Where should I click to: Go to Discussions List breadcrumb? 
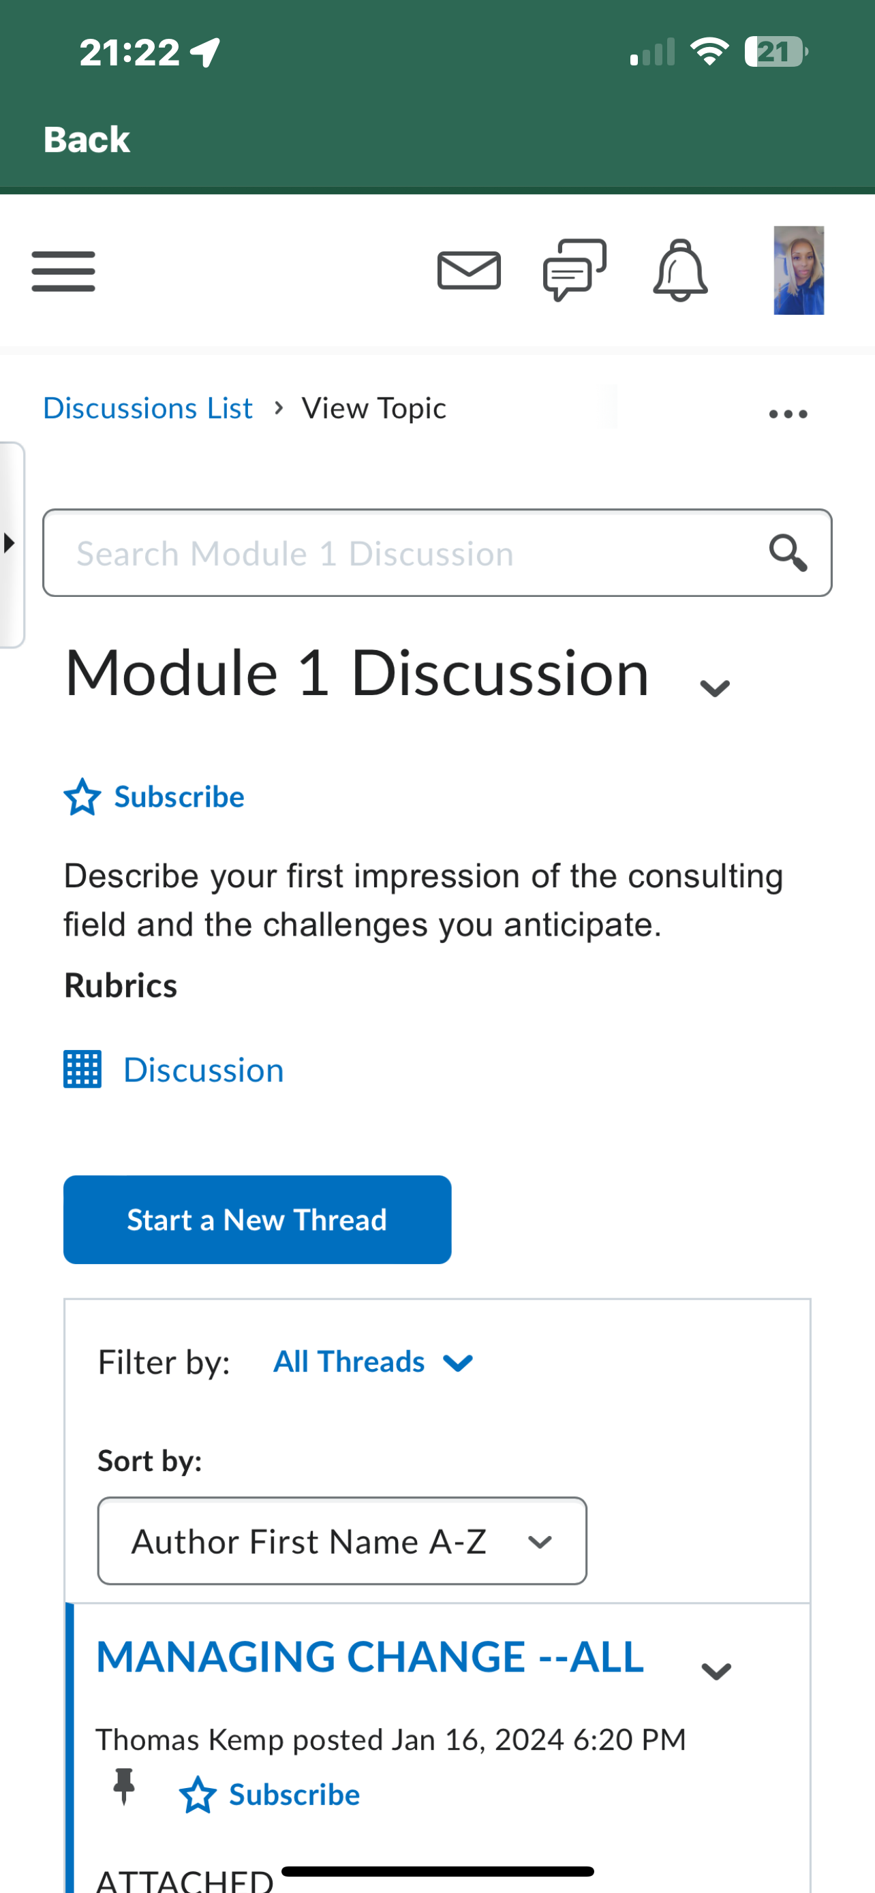(x=148, y=409)
